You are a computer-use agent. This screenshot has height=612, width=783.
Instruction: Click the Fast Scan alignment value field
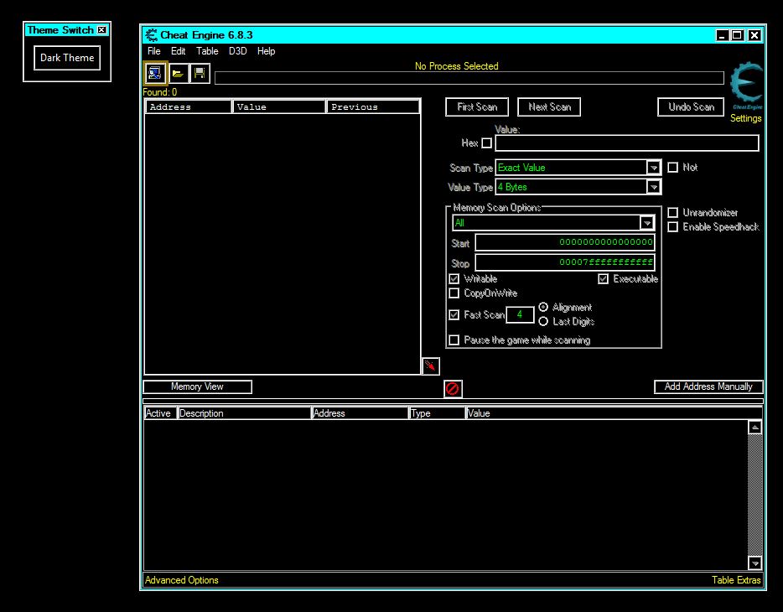pos(520,314)
